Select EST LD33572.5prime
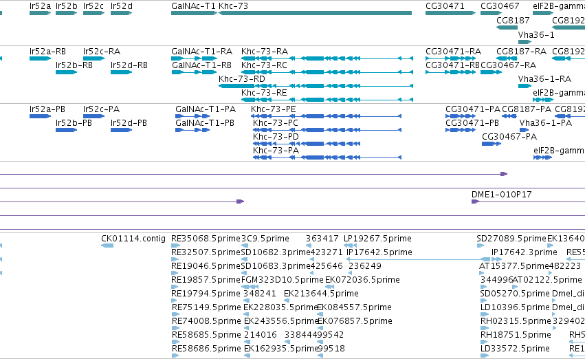The height and width of the screenshot is (359, 585). (x=515, y=349)
